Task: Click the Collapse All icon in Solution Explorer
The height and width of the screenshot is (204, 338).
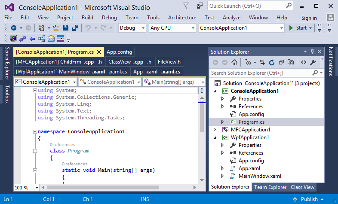Action: [x=281, y=62]
